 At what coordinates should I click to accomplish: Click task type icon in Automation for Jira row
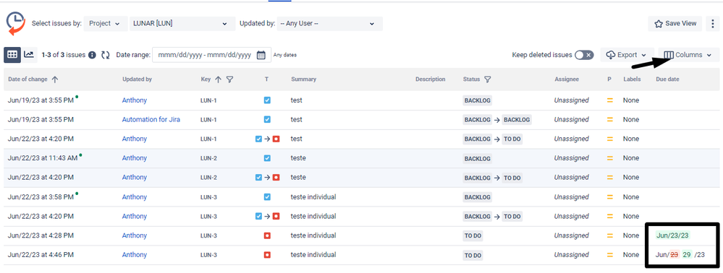click(x=267, y=119)
